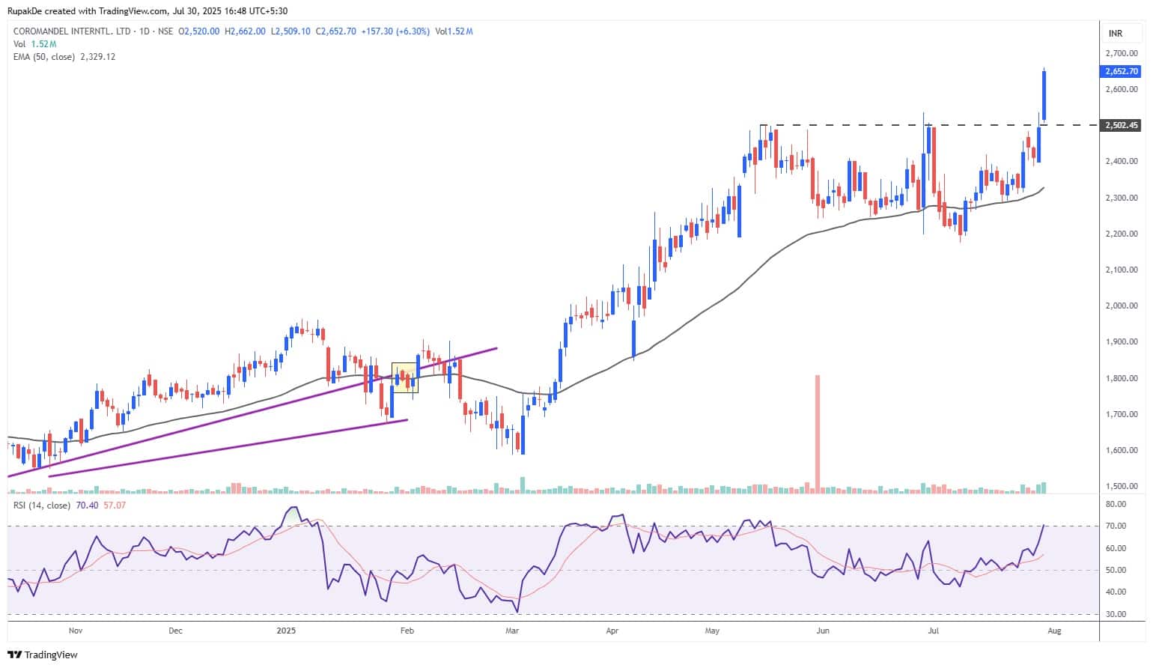This screenshot has width=1153, height=668.
Task: Click the INR currency label
Action: coord(1115,34)
